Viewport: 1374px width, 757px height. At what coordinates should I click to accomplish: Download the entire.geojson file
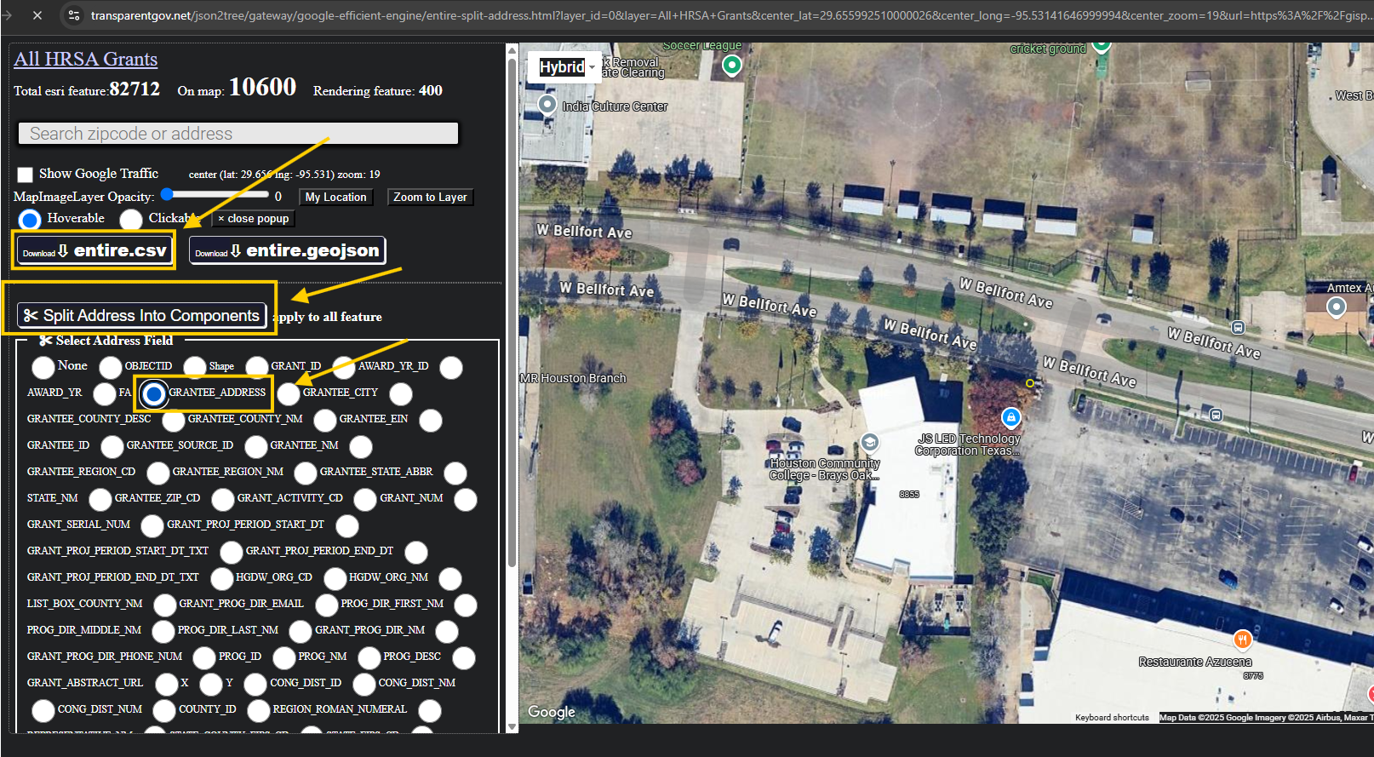pyautogui.click(x=288, y=250)
